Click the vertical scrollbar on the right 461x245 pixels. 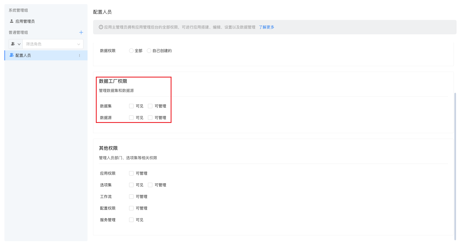(455, 166)
